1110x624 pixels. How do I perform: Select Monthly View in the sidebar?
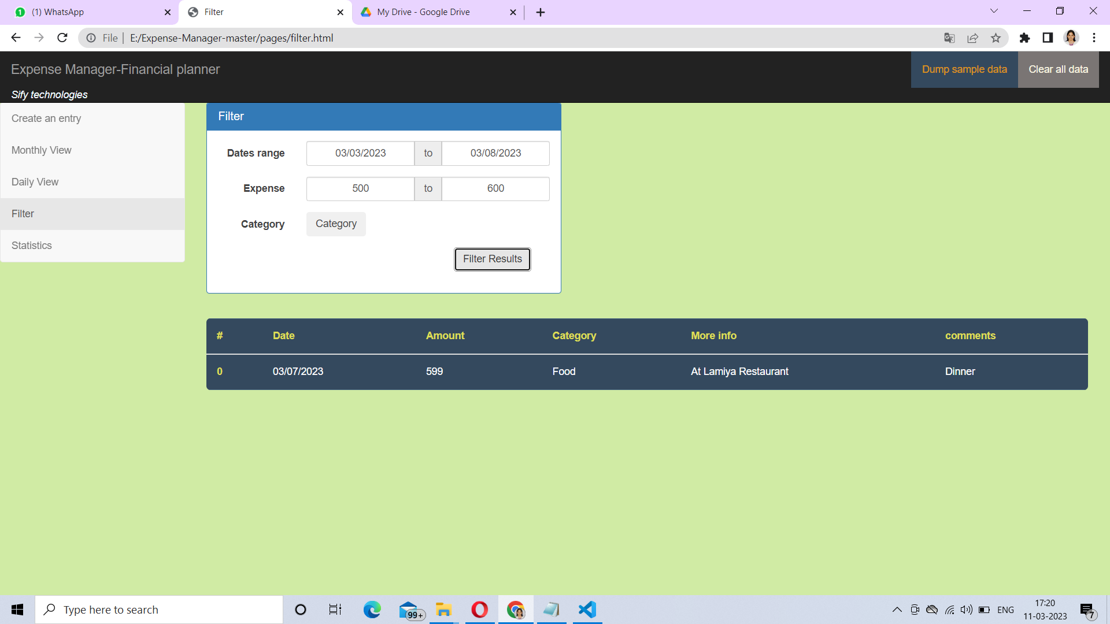41,150
